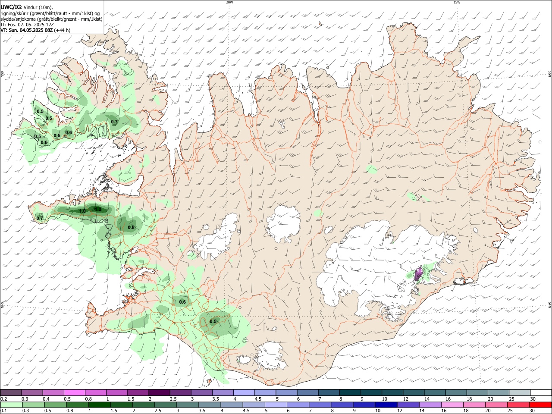This screenshot has width=552, height=414.
Task: Click the red-pink 25–30 lower legend swatch
Action: click(x=518, y=405)
